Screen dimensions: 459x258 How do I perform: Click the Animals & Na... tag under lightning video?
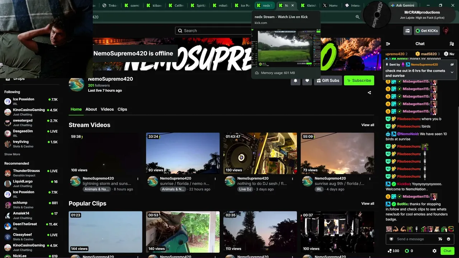click(97, 189)
